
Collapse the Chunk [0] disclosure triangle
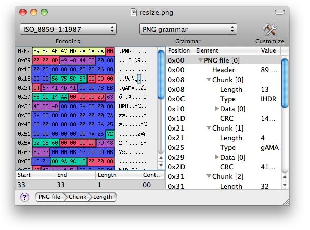209,80
